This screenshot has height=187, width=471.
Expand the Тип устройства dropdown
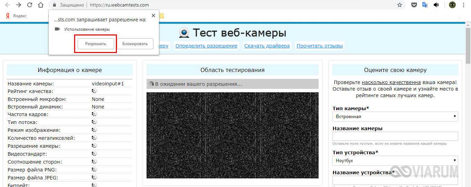(395, 160)
